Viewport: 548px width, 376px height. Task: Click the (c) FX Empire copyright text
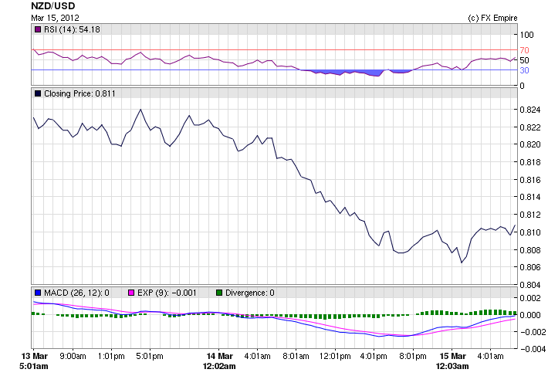tap(492, 17)
